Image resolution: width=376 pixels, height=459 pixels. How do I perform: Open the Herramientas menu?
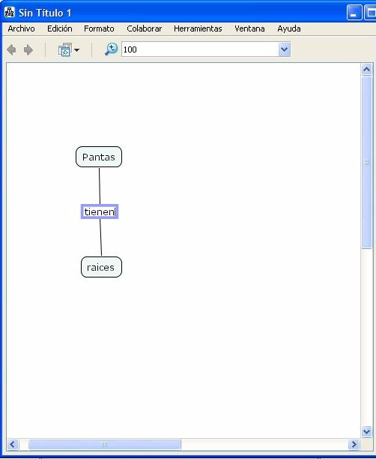[x=198, y=28]
